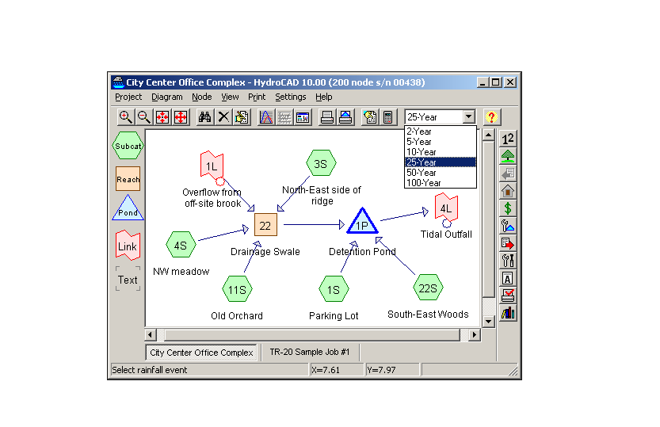This screenshot has width=660, height=427.
Task: Select subcatchment node 11S Old Orchard
Action: pyautogui.click(x=237, y=289)
